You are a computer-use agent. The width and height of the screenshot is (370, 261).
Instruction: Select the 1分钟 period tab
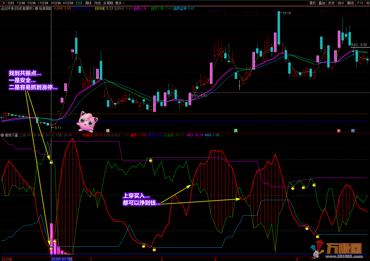tap(21, 3)
